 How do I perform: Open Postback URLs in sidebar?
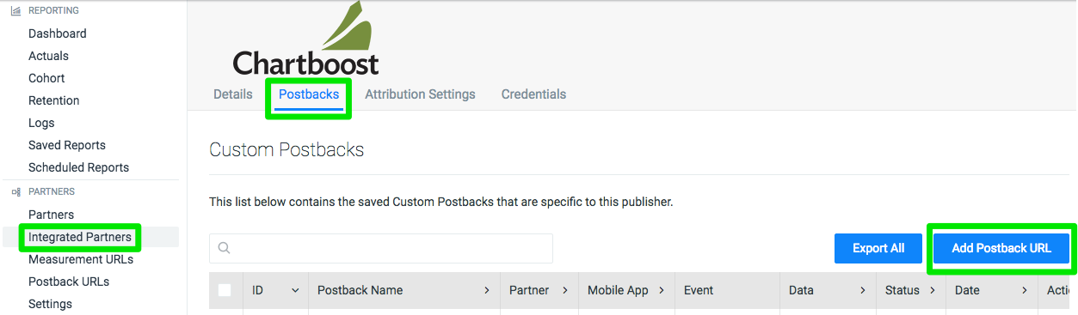pyautogui.click(x=69, y=282)
